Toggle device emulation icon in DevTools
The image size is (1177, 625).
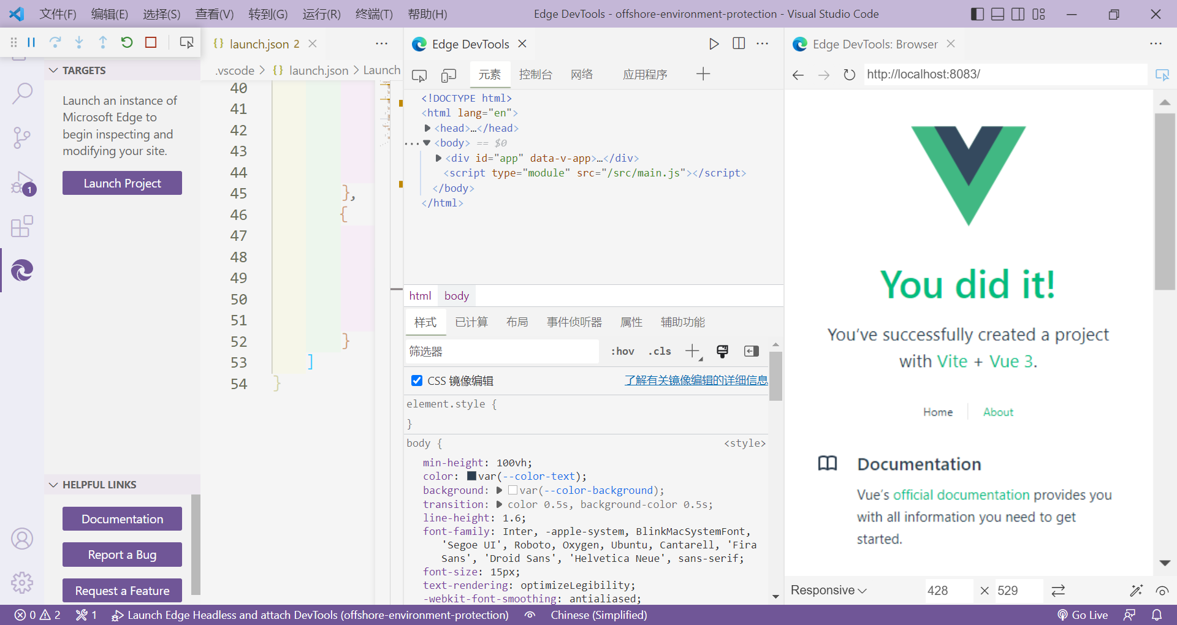tap(449, 75)
